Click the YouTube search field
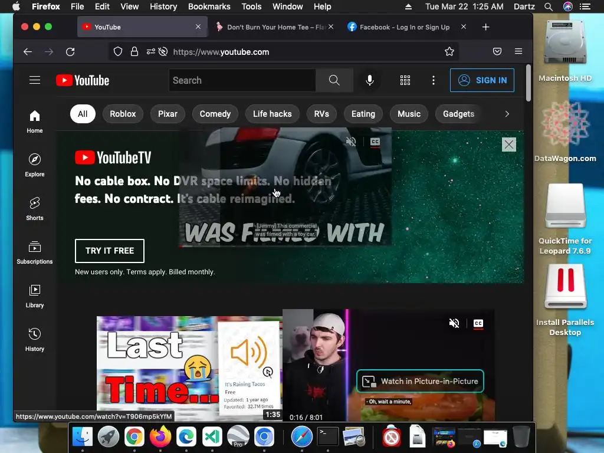Screen dimensions: 604x453 (242, 80)
